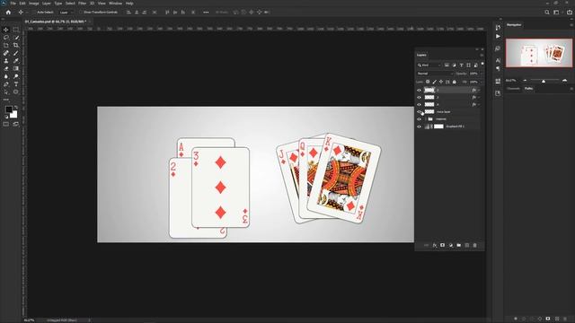Click delete layer trash icon

(475, 245)
